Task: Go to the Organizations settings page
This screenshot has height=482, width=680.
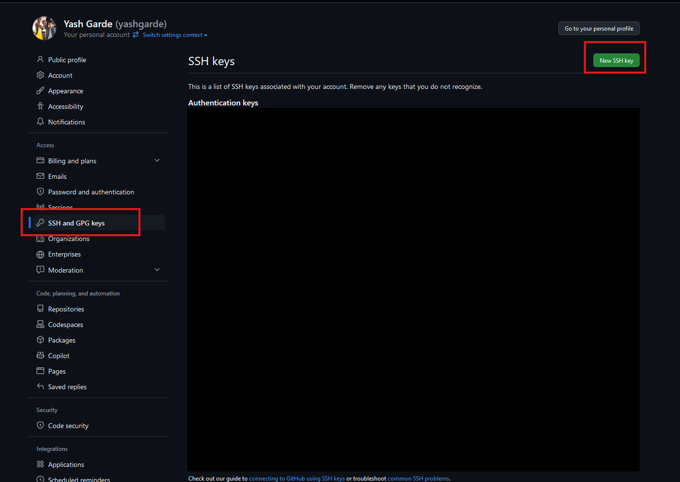Action: [x=69, y=239]
